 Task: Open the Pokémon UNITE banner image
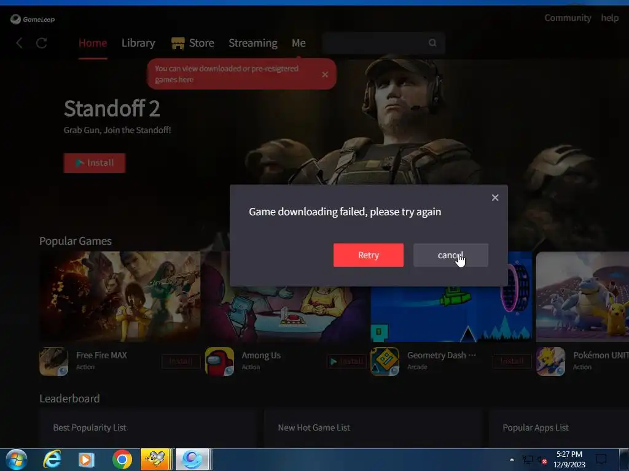(582, 297)
